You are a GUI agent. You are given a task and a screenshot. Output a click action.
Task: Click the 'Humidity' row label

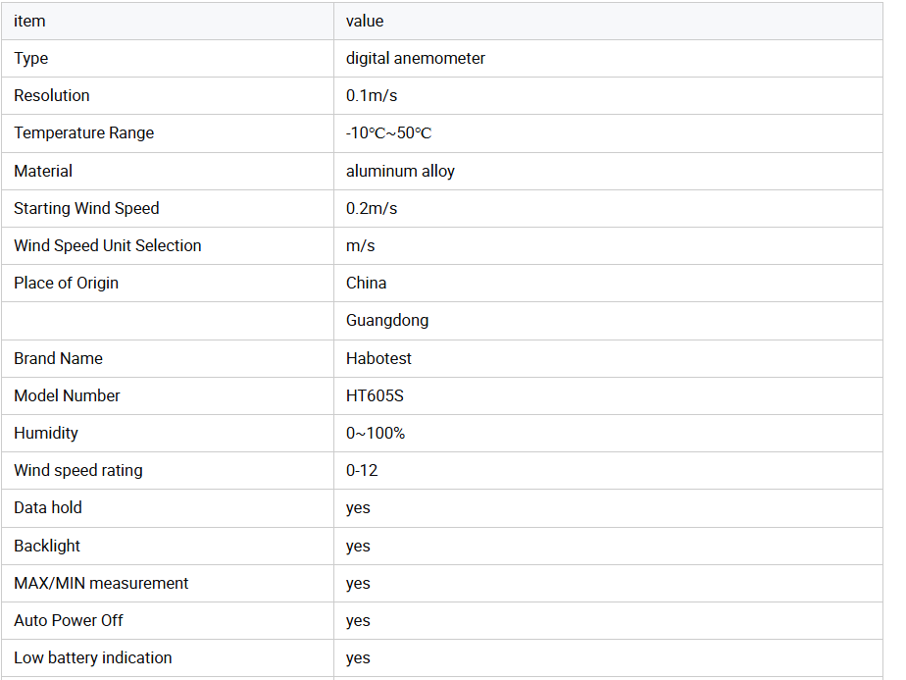point(46,433)
